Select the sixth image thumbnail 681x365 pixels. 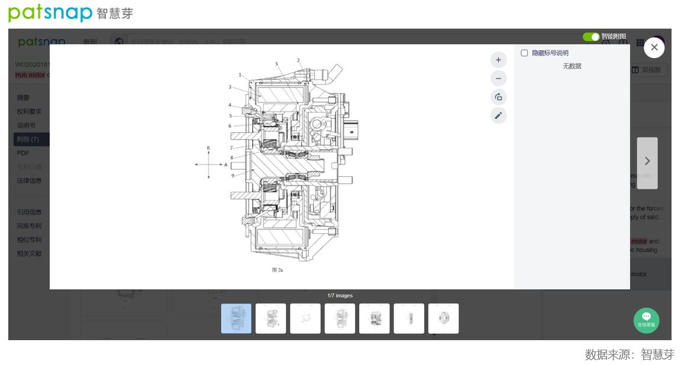(409, 319)
